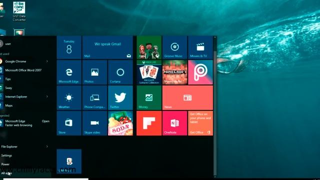
Task: Click the Get Office tile
Action: point(200,123)
